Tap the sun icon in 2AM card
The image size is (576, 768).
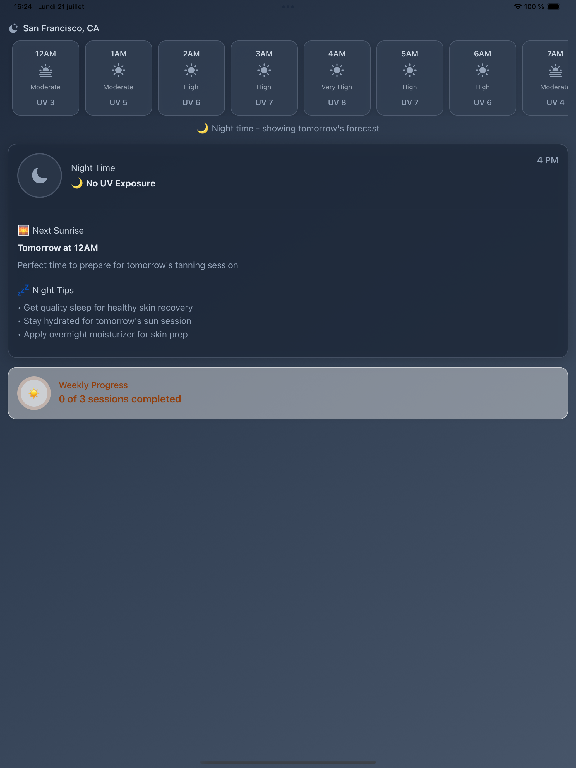(191, 71)
